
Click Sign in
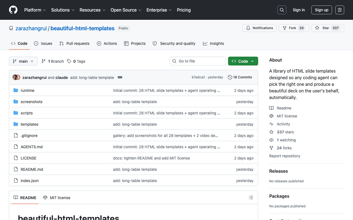[x=299, y=10]
